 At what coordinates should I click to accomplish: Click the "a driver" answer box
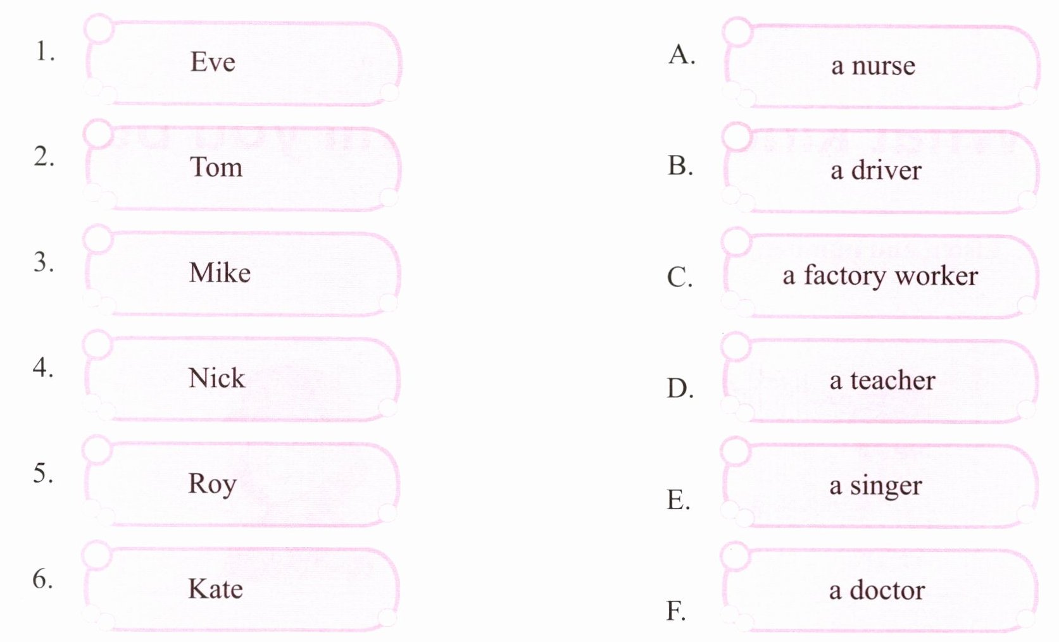coord(880,171)
